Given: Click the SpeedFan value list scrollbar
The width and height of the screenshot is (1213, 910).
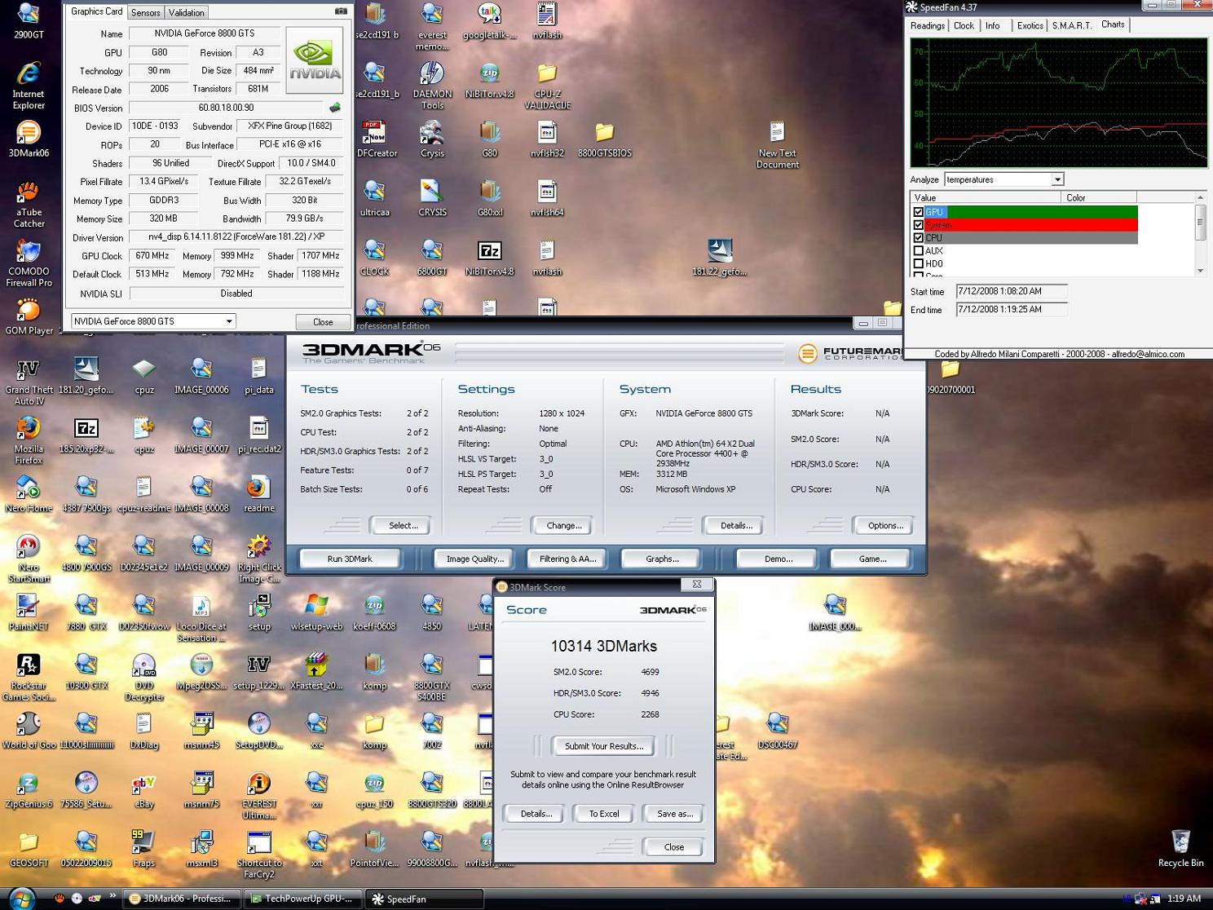Looking at the screenshot, I should (1200, 234).
